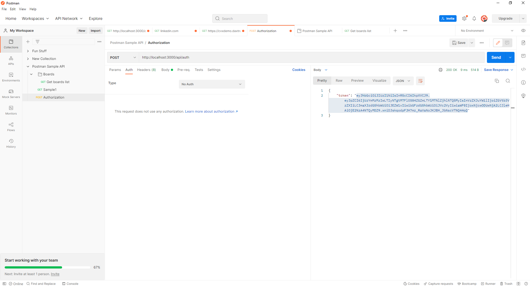The height and width of the screenshot is (287, 530).
Task: Open the HTTP method POST dropdown
Action: [123, 57]
